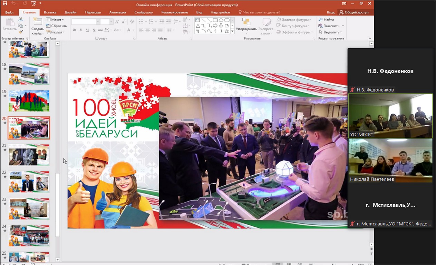Switch to the Дизайн ribbon tab
Viewport: 436px width, 265px height.
pyautogui.click(x=70, y=12)
